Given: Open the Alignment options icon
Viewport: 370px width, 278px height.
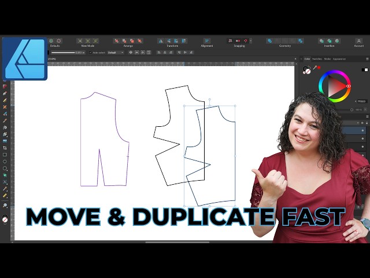Looking at the screenshot, I should pos(207,41).
